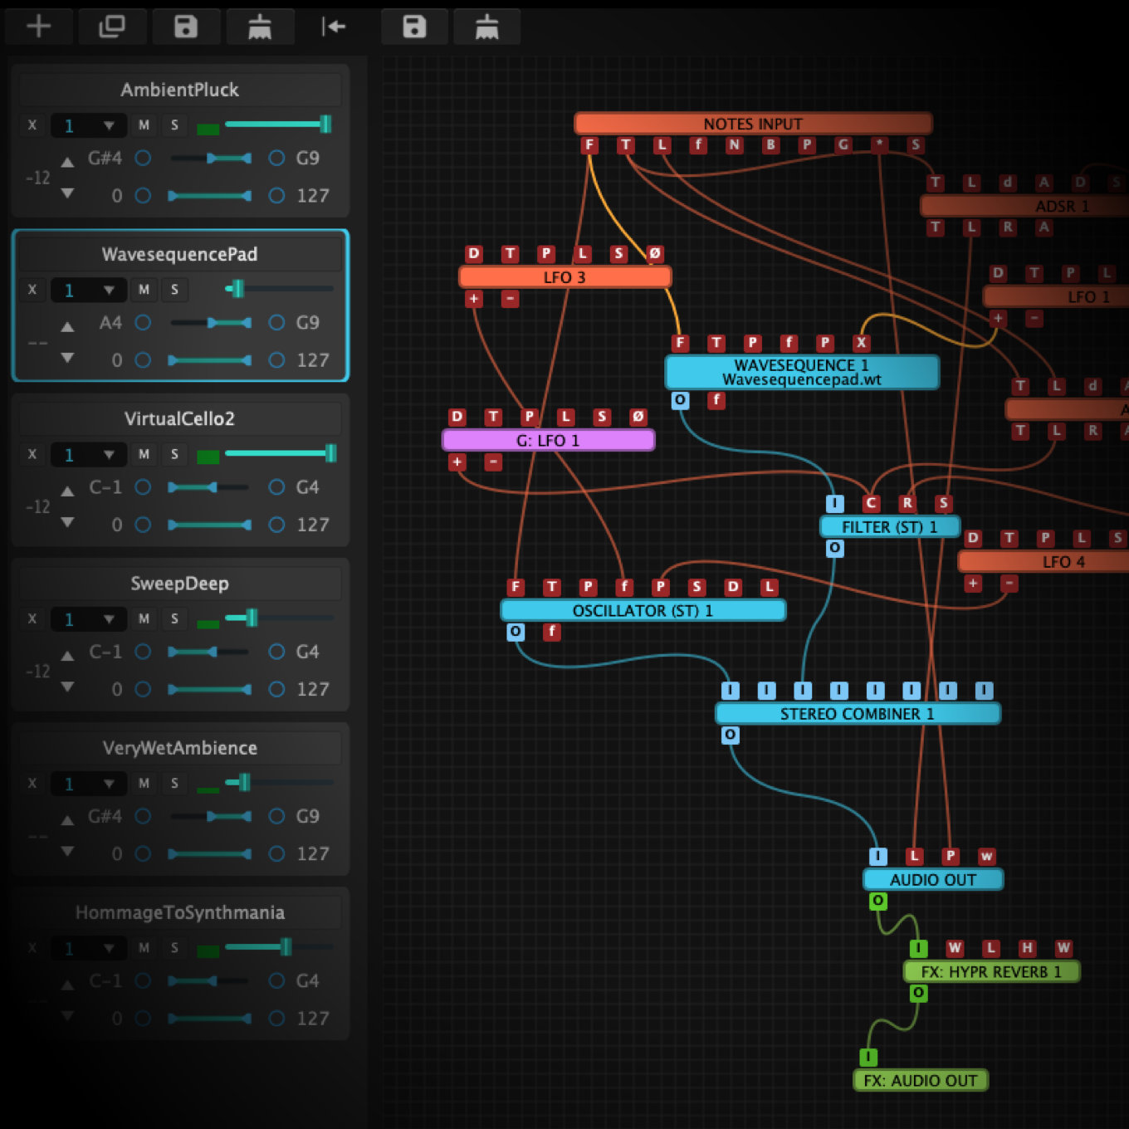Select the AmbientPluck layer title
Viewport: 1129px width, 1129px height.
(x=180, y=90)
